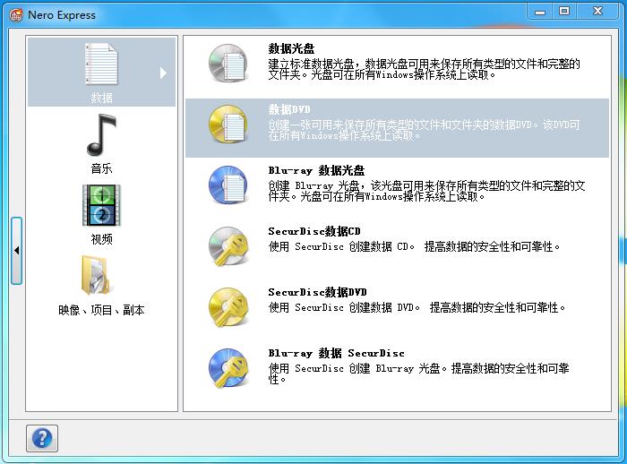Image resolution: width=627 pixels, height=464 pixels.
Task: Click the Blu-ray 数据光盘 blue disc icon
Action: pyautogui.click(x=228, y=185)
